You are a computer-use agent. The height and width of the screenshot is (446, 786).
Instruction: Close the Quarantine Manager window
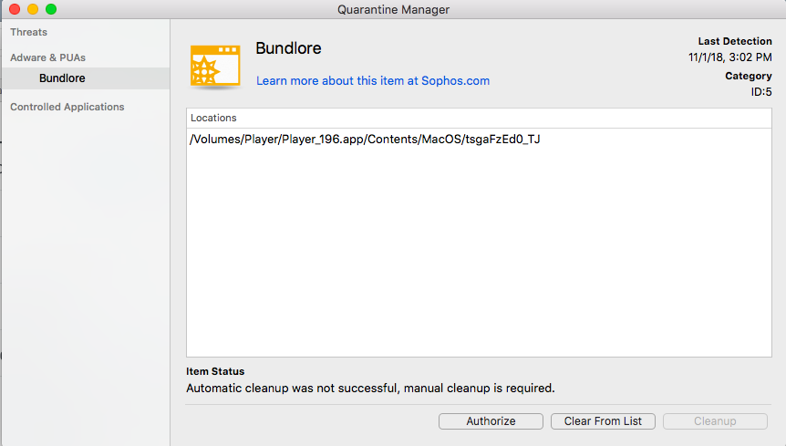click(x=14, y=9)
